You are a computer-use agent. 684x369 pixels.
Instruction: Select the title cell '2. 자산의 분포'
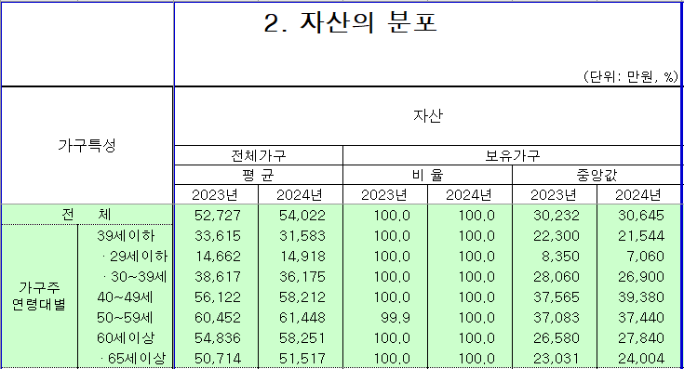(x=350, y=22)
